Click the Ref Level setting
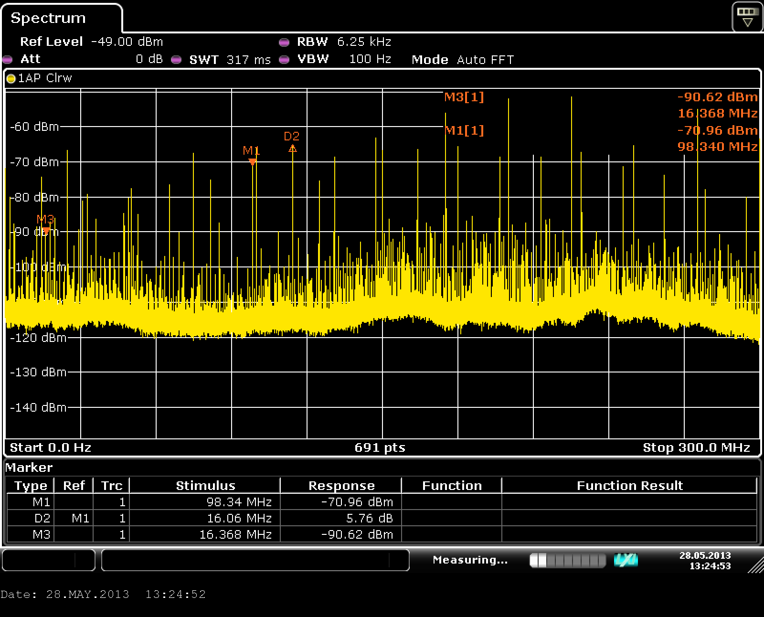Viewport: 764px width, 617px height. point(91,42)
